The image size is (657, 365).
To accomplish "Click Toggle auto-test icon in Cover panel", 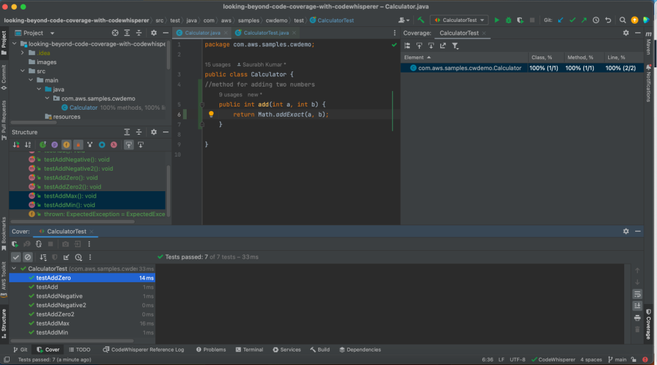I will coord(38,244).
